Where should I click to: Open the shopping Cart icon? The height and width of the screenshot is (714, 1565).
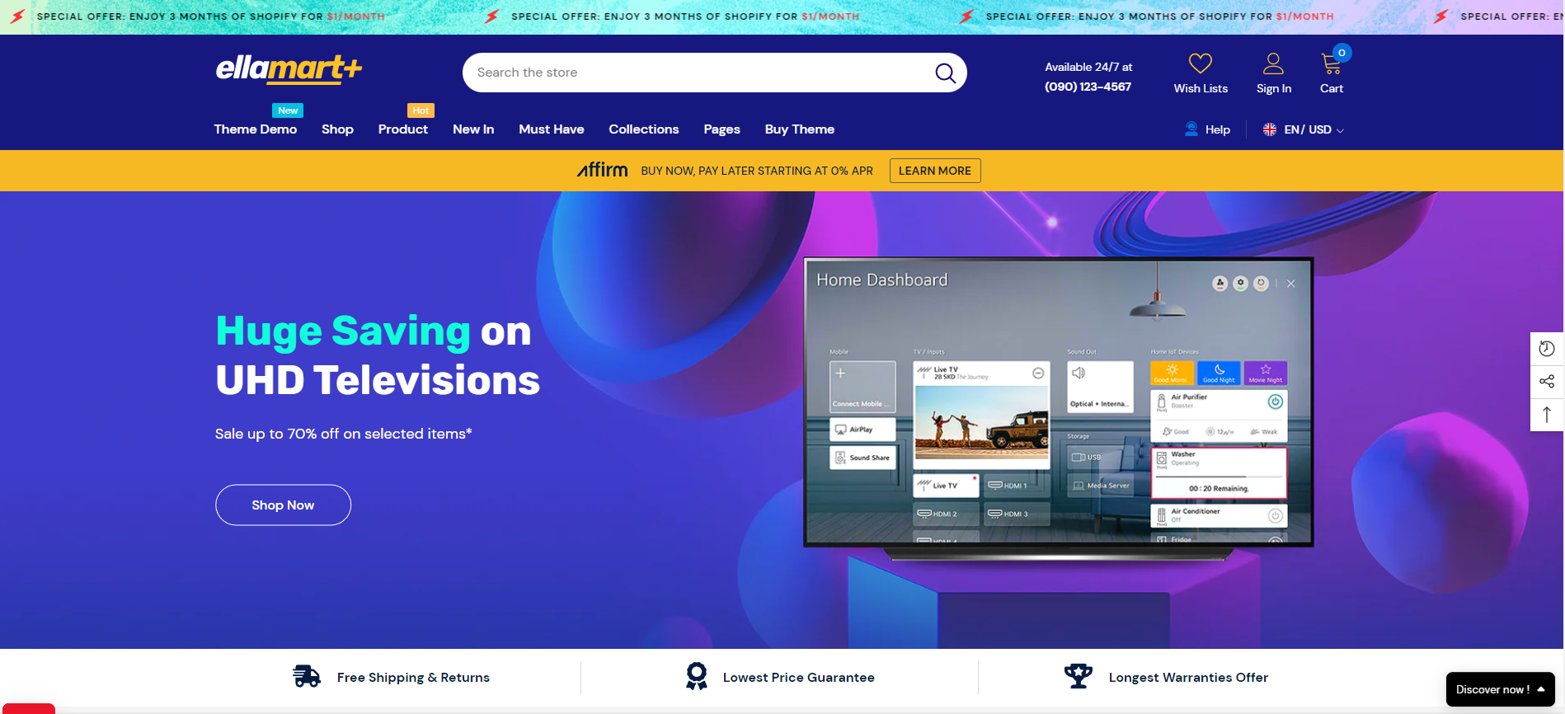tap(1330, 64)
